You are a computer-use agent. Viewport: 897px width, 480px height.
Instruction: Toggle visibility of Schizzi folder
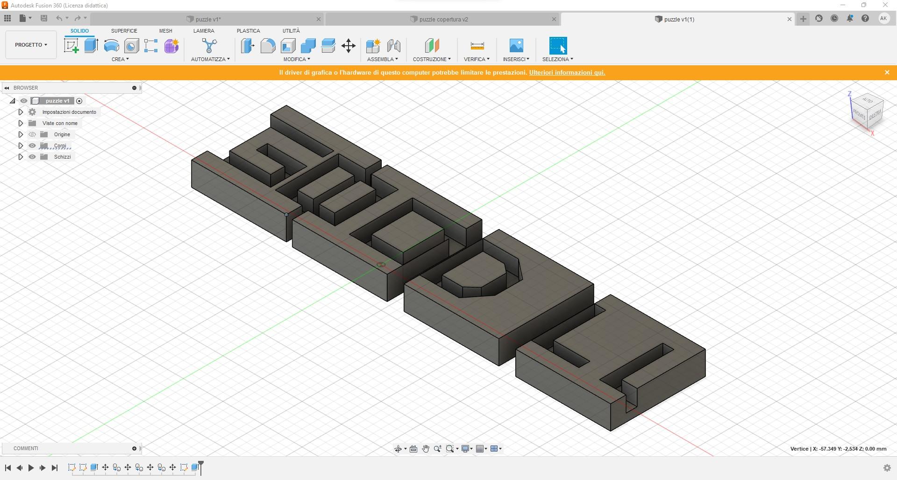(x=32, y=157)
